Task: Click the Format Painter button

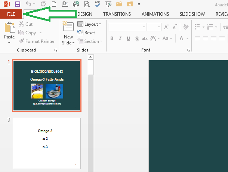Action: [x=37, y=41]
